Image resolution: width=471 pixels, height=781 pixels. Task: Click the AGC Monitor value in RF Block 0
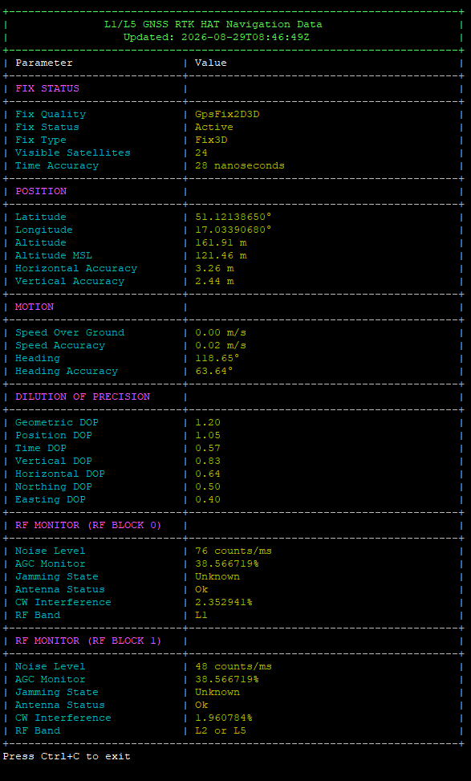tap(227, 563)
